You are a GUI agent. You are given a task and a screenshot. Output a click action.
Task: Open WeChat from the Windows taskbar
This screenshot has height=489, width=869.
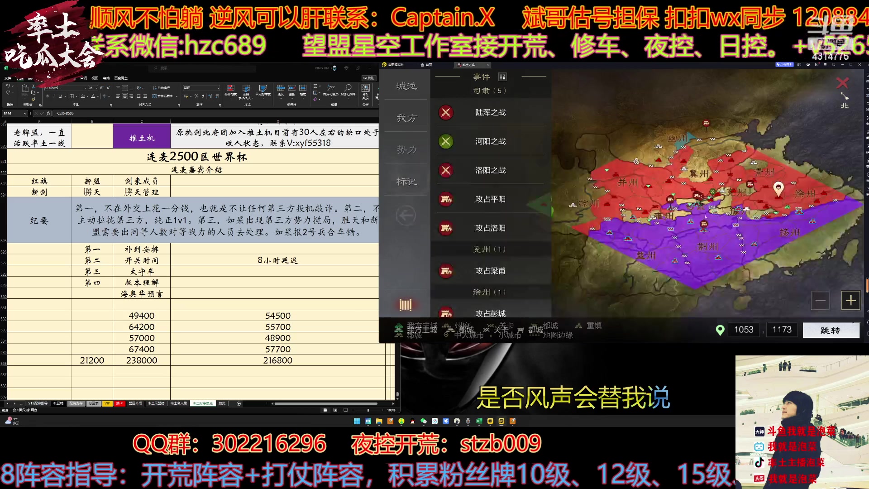click(x=424, y=421)
